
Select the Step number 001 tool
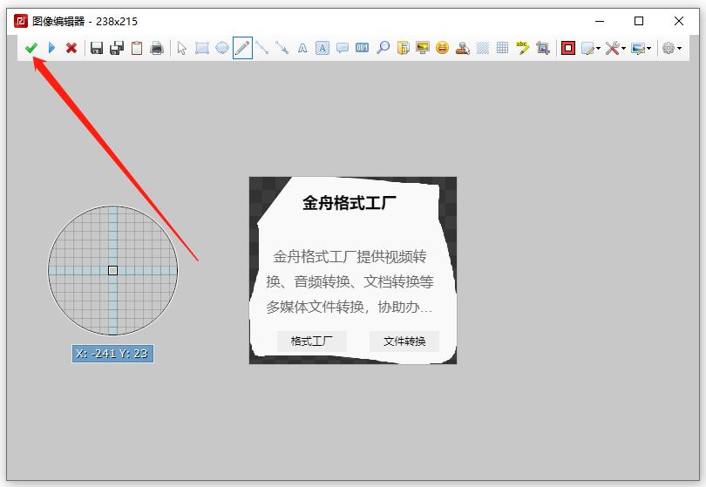363,48
